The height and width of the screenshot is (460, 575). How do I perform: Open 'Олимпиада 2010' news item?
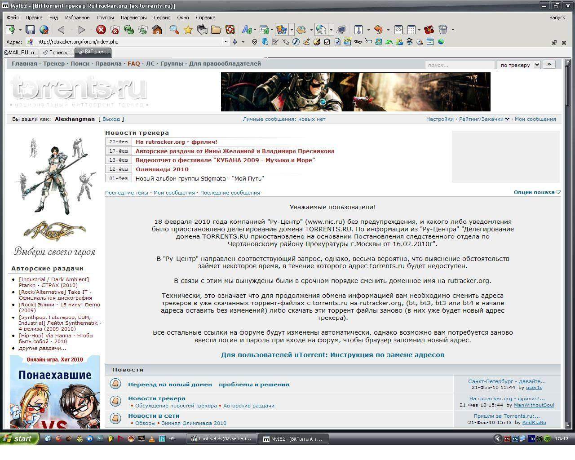tap(162, 169)
